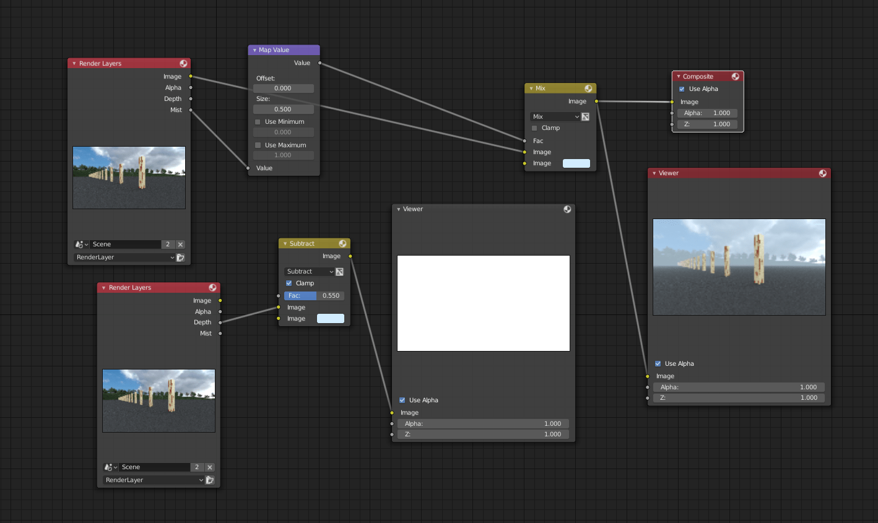Click render preview thumbnail in bottom Render Layers node

(159, 401)
